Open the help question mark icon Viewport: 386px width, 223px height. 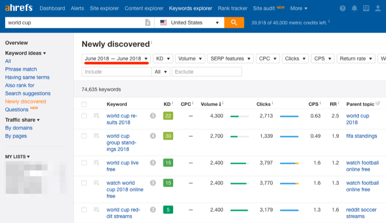pos(342,9)
